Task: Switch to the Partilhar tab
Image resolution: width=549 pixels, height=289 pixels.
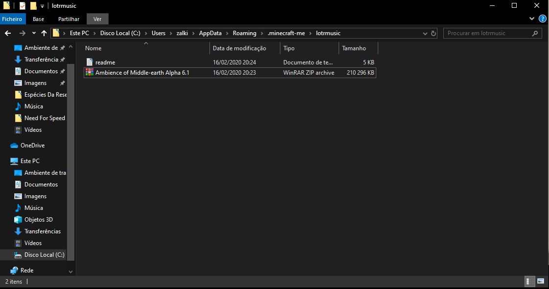Action: click(x=69, y=19)
